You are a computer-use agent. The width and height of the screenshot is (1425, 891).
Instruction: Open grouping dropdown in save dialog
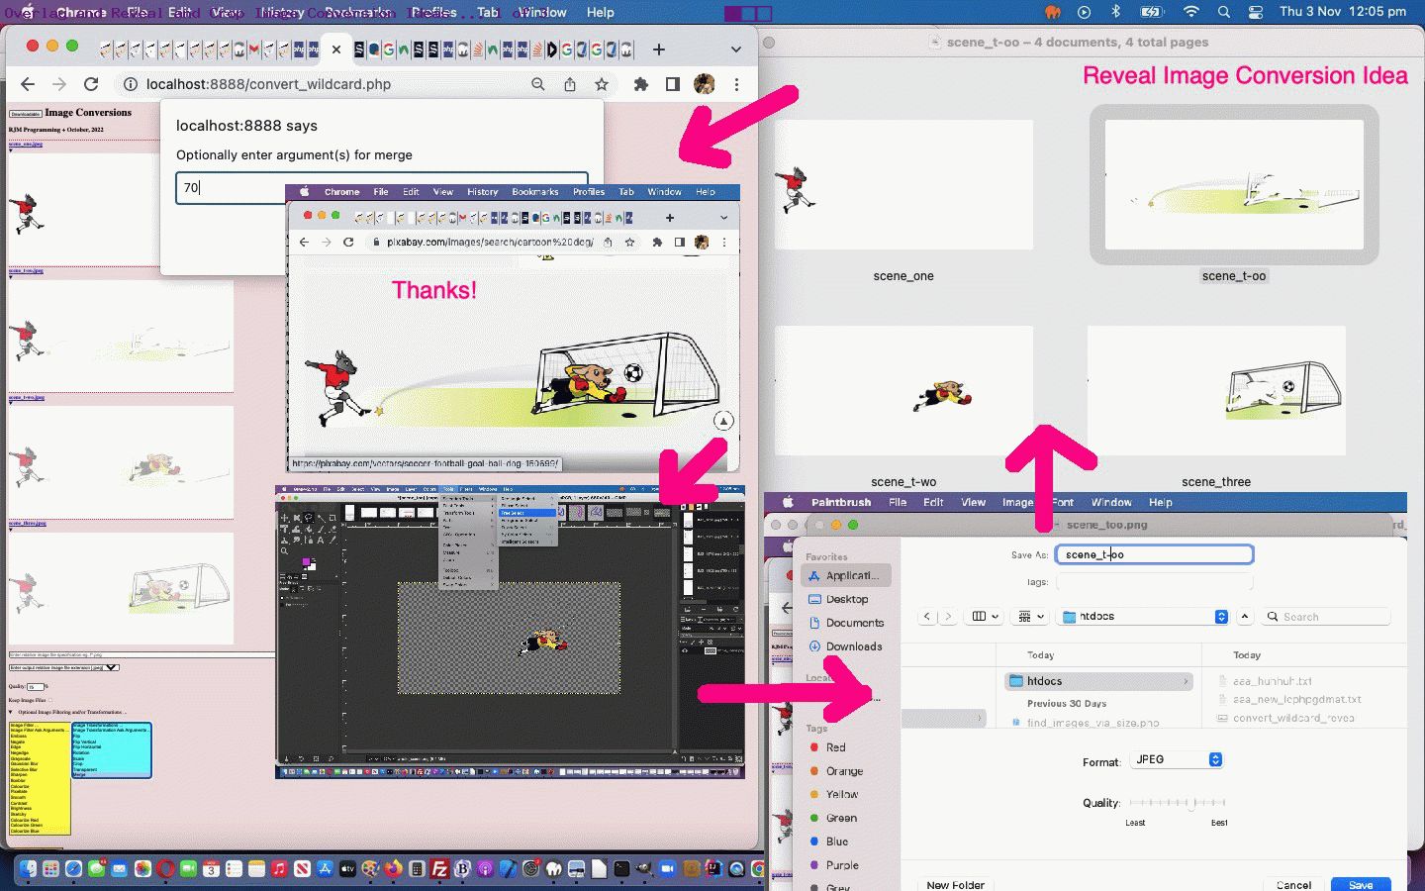[x=1031, y=616]
